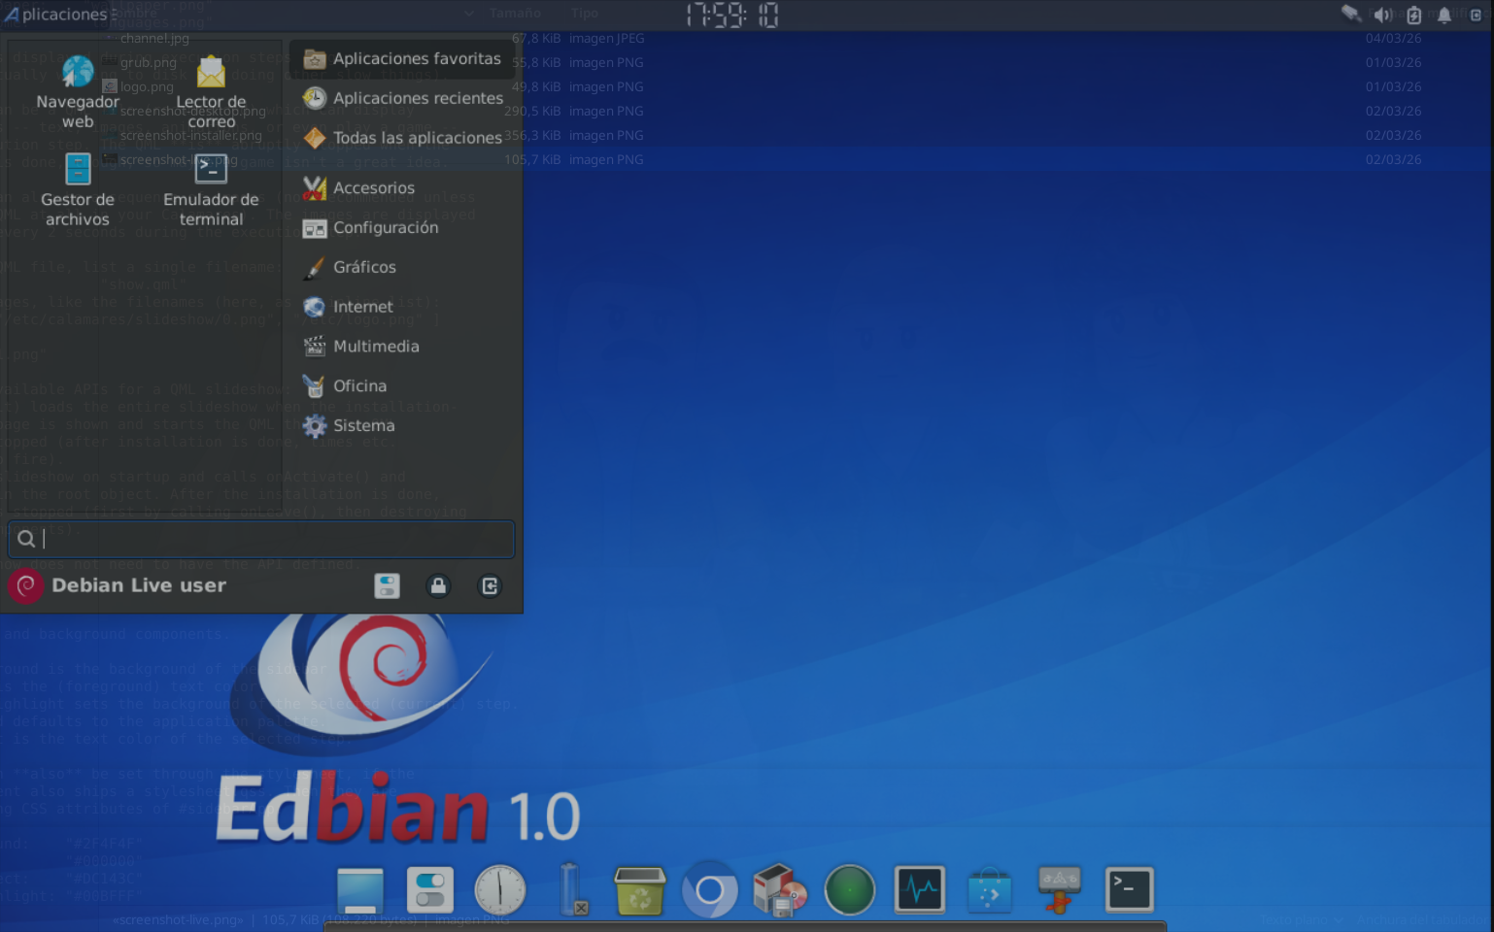Viewport: 1494px width, 932px height.
Task: Launch terminal from the dock
Action: click(x=1130, y=890)
